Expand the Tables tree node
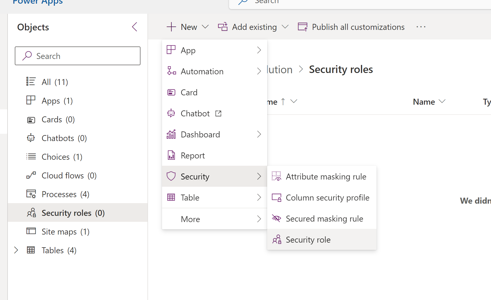Viewport: 491px width, 300px height. pos(16,250)
